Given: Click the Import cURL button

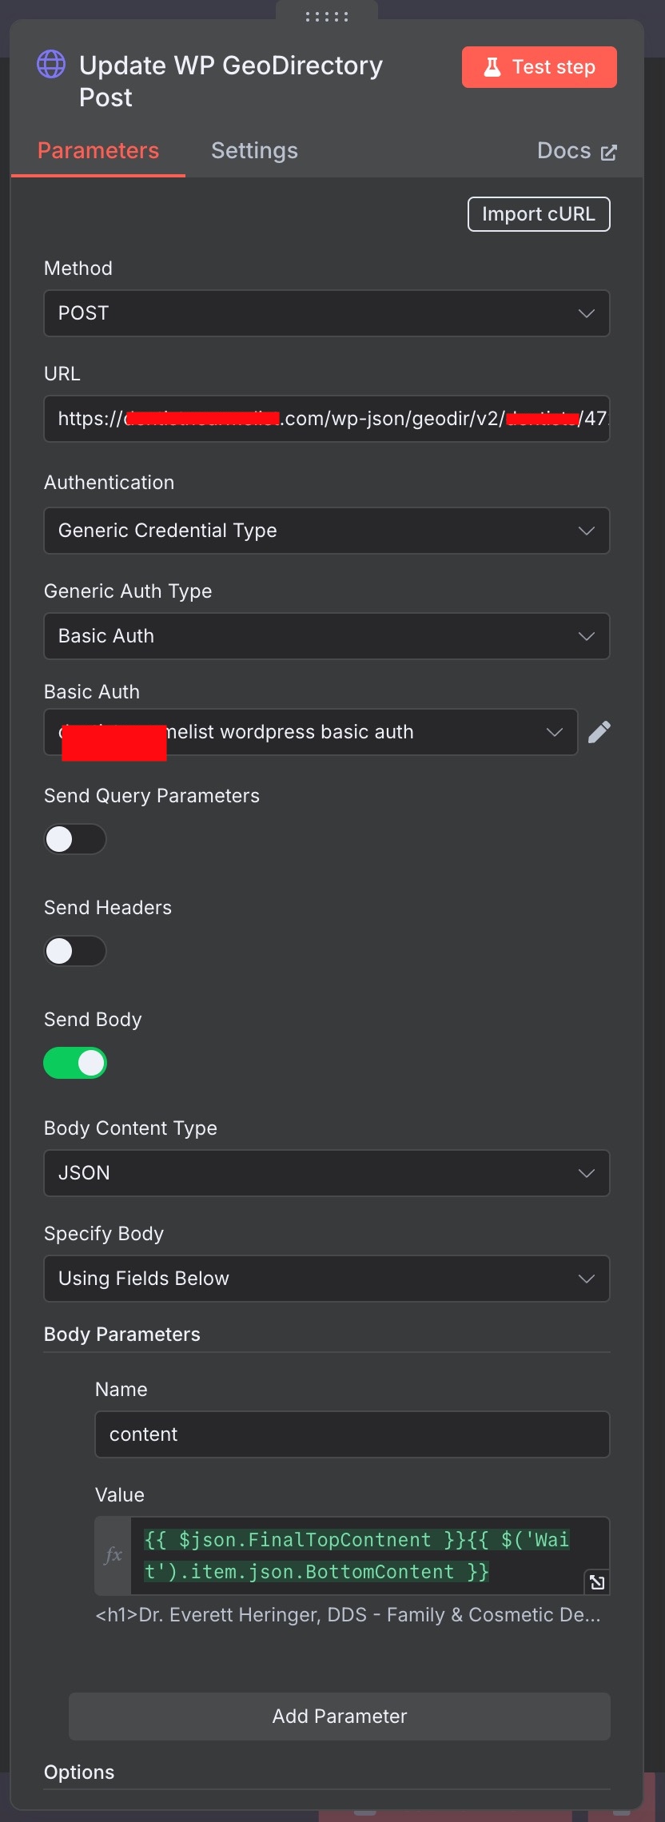Looking at the screenshot, I should click(539, 214).
